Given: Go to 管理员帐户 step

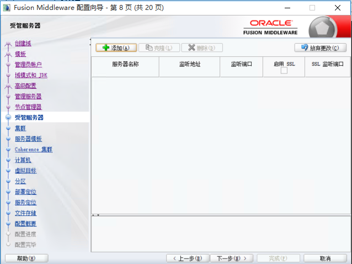Looking at the screenshot, I should point(28,65).
